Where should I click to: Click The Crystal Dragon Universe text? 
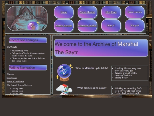20,85
